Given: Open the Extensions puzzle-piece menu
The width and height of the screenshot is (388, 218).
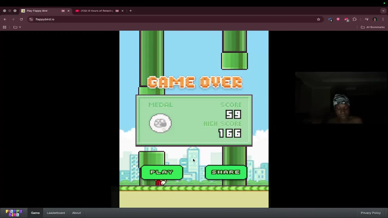Looking at the screenshot, I should (x=354, y=19).
